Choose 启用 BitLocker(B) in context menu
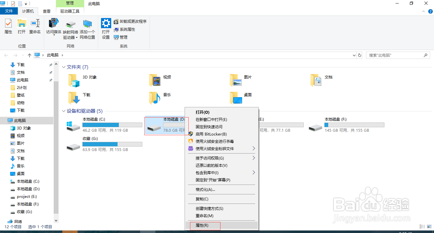This screenshot has width=434, height=233. click(x=222, y=134)
